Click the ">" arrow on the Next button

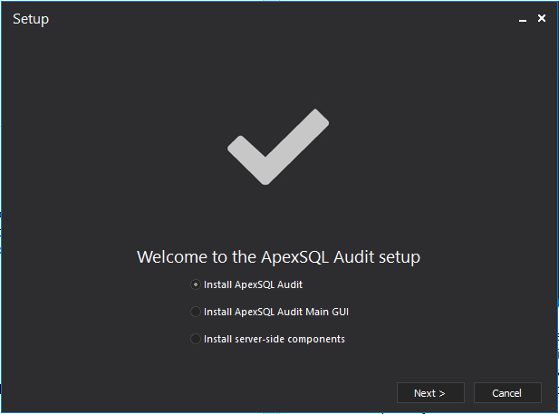pyautogui.click(x=442, y=393)
